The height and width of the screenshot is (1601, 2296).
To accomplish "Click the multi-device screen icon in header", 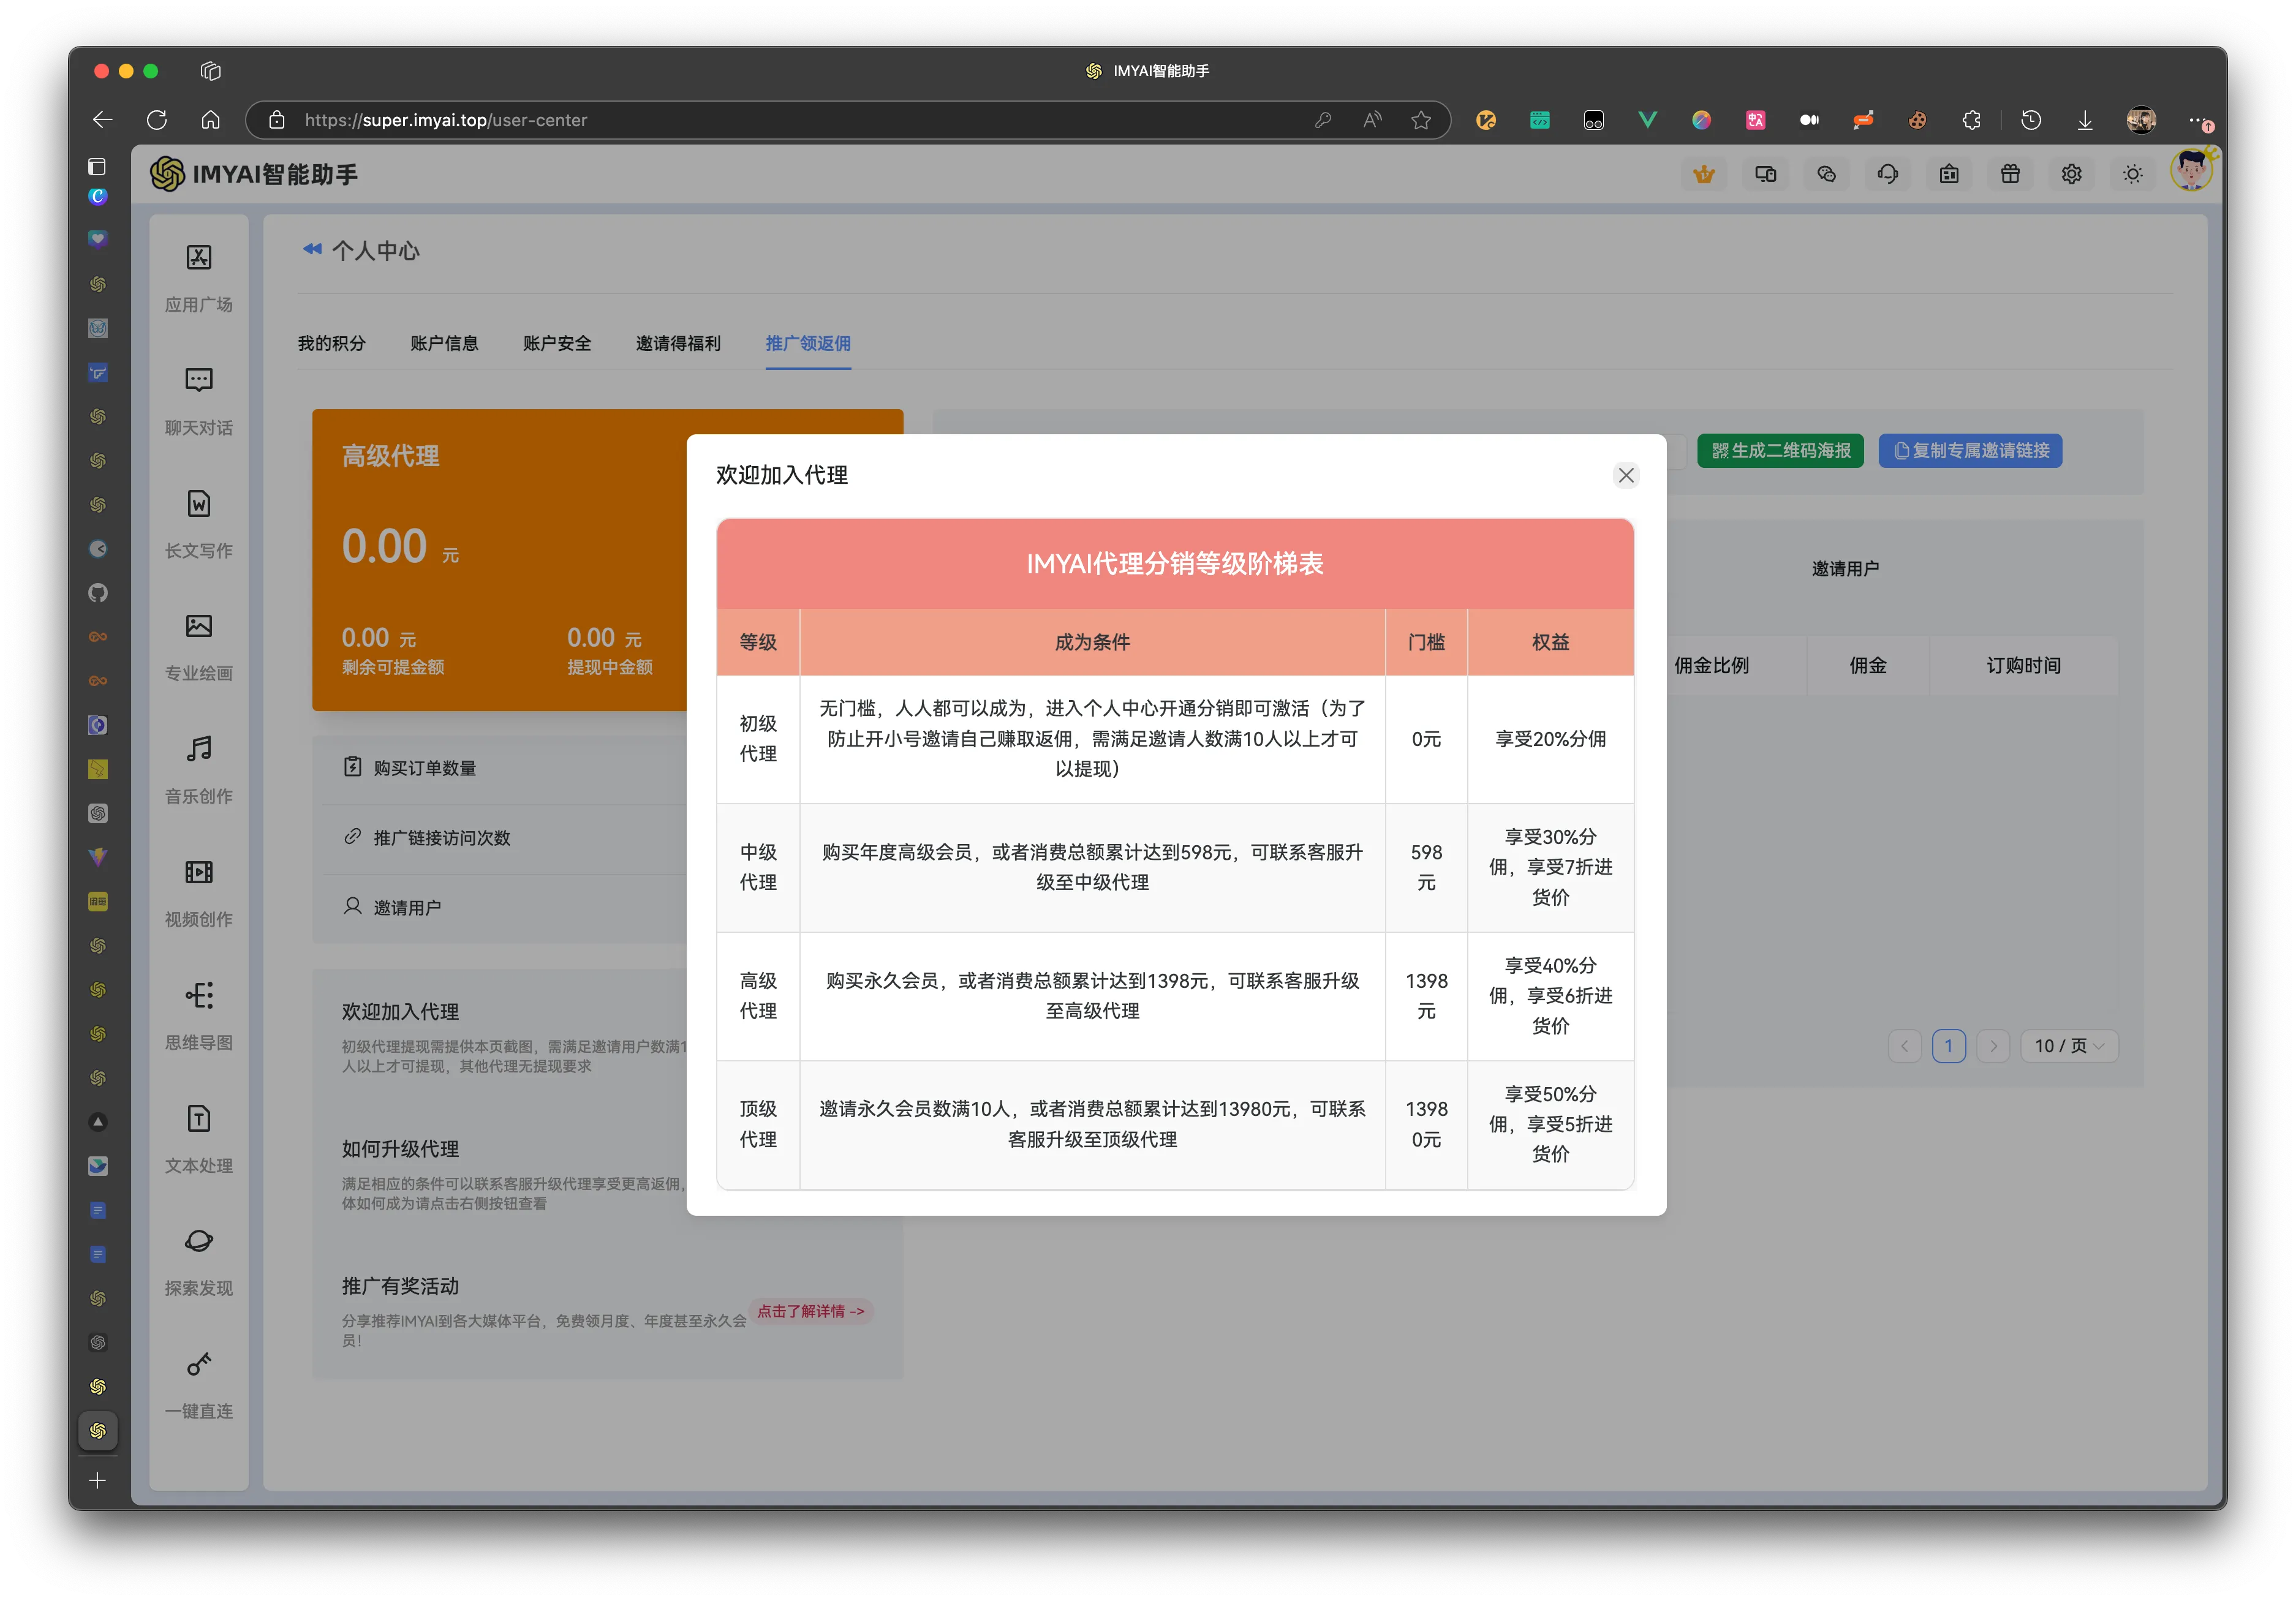I will [x=1765, y=174].
